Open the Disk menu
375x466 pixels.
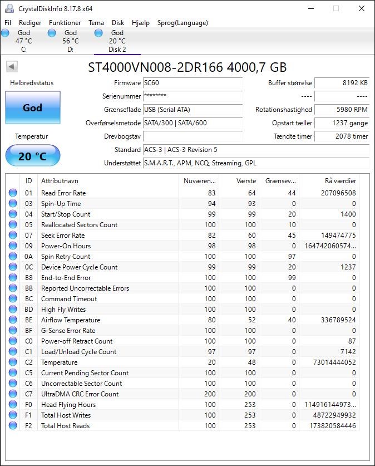point(118,23)
